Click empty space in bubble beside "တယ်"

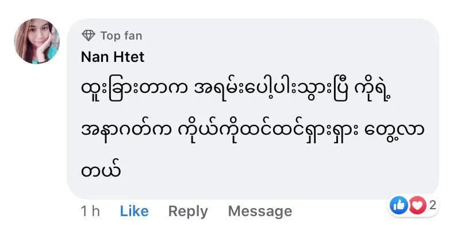[x=273, y=170]
